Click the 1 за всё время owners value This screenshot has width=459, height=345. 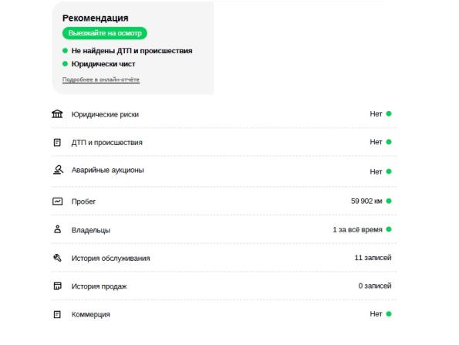357,229
